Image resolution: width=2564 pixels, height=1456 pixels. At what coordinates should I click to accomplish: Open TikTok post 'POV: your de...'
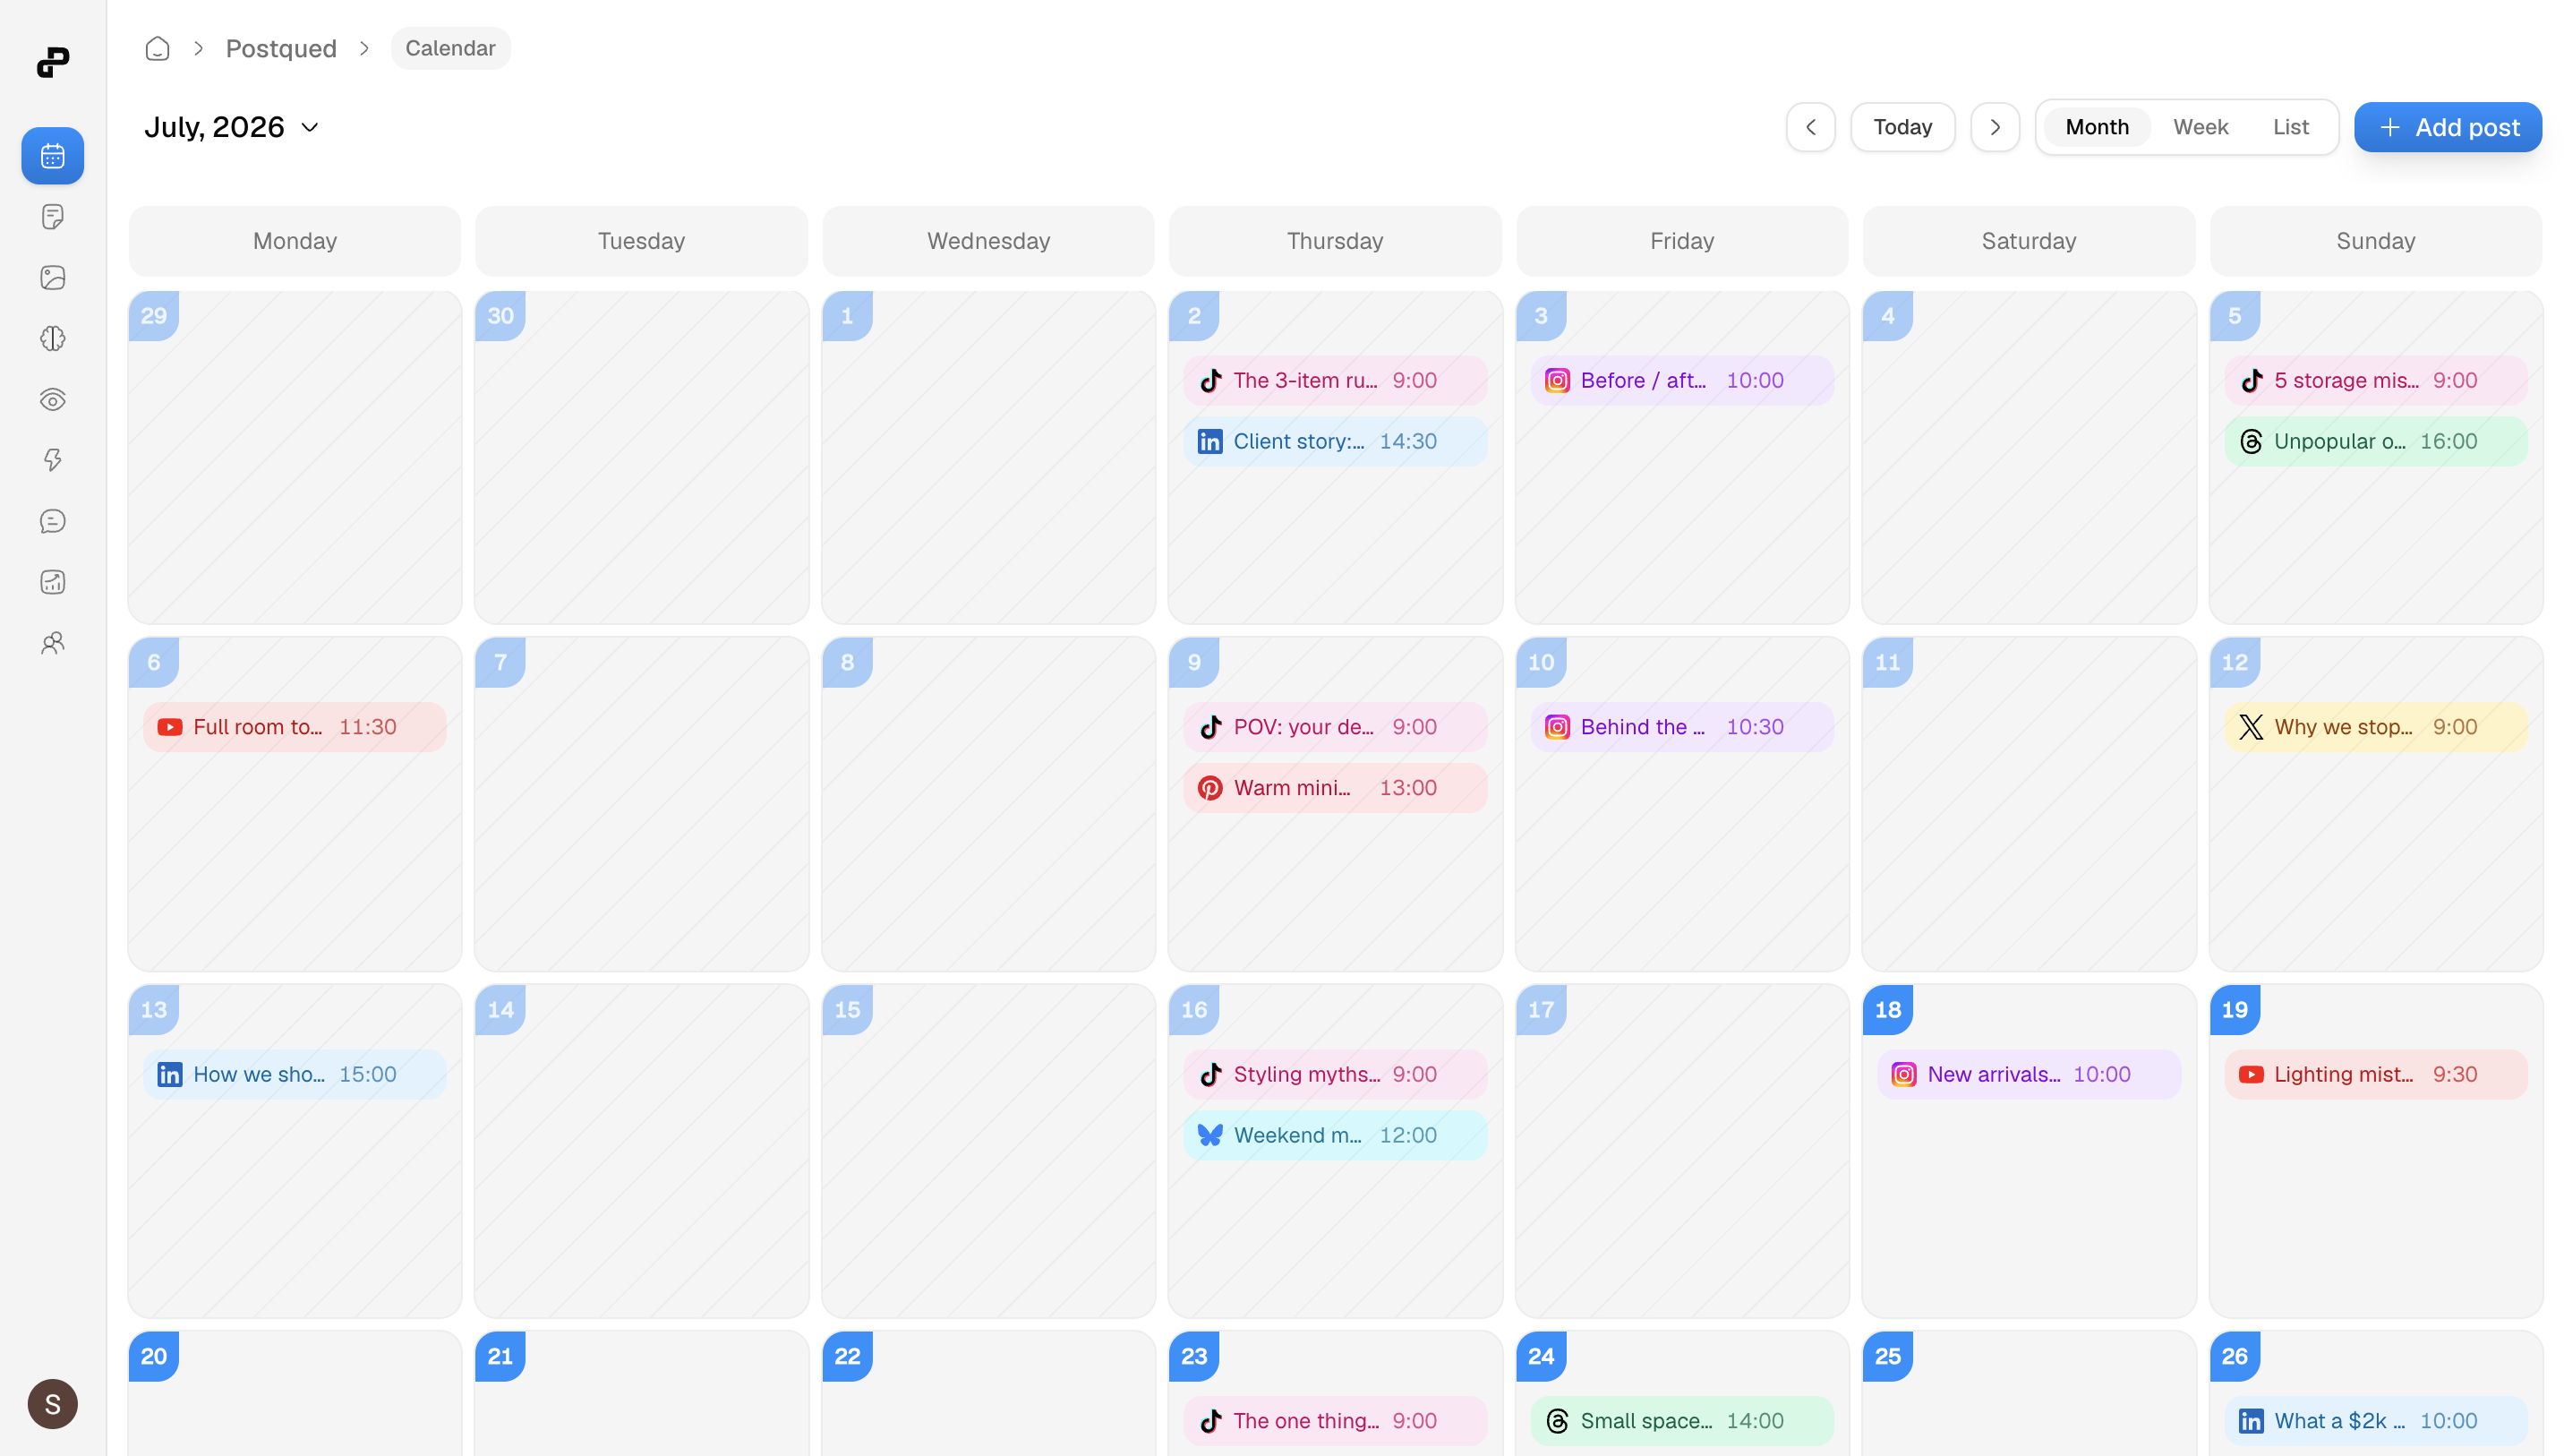click(1335, 727)
